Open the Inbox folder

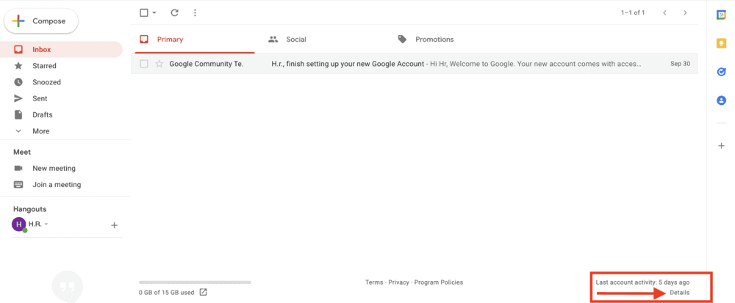click(x=61, y=50)
